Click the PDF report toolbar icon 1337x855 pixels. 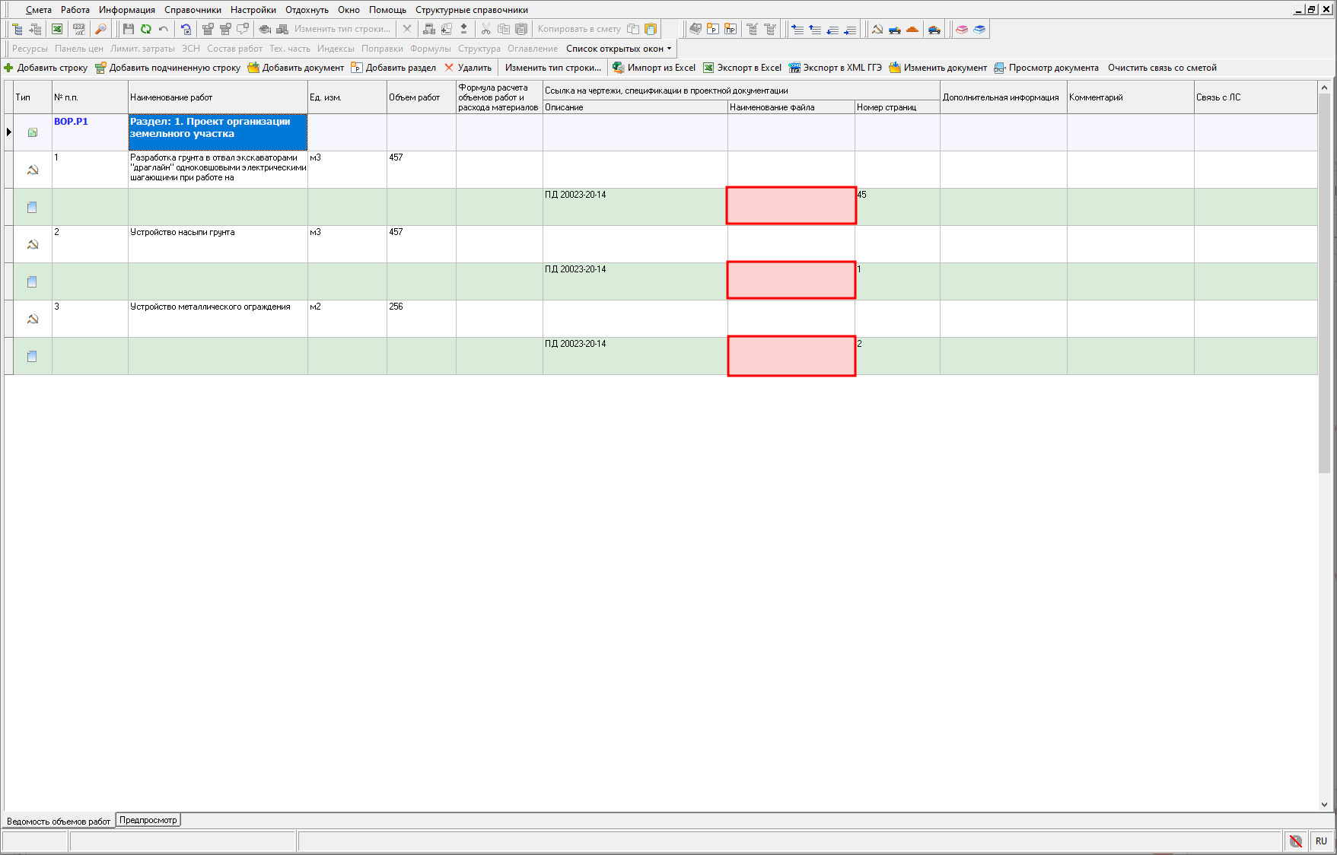pos(78,29)
